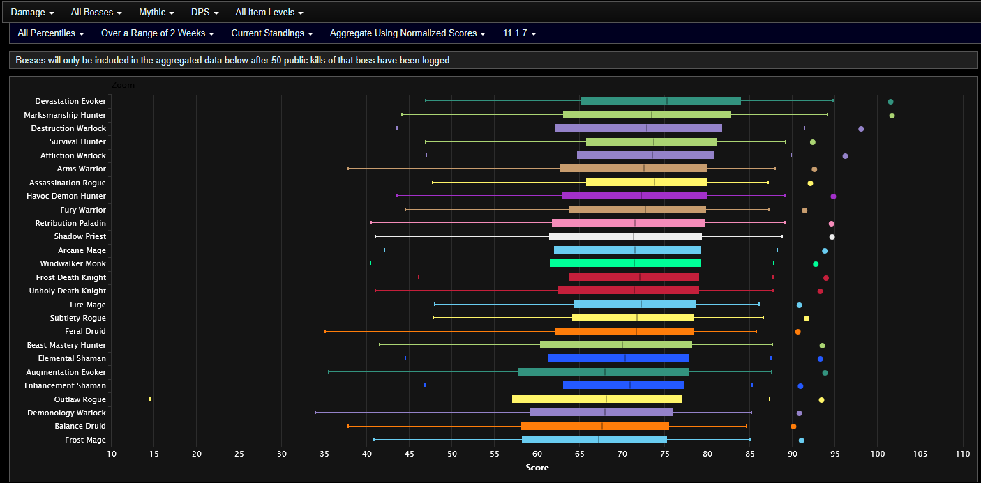Click the Marksmanship Hunter box plot bar
The height and width of the screenshot is (483, 981).
(647, 114)
